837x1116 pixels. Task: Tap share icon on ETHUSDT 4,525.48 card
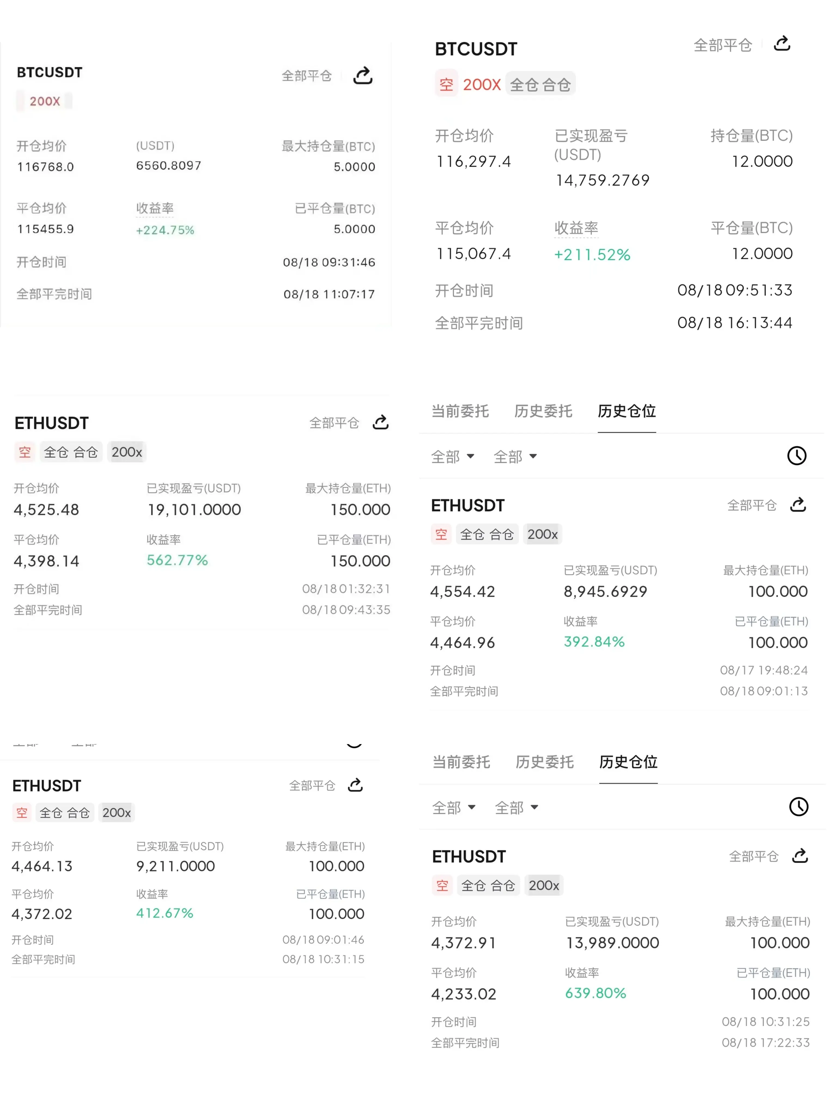[380, 422]
